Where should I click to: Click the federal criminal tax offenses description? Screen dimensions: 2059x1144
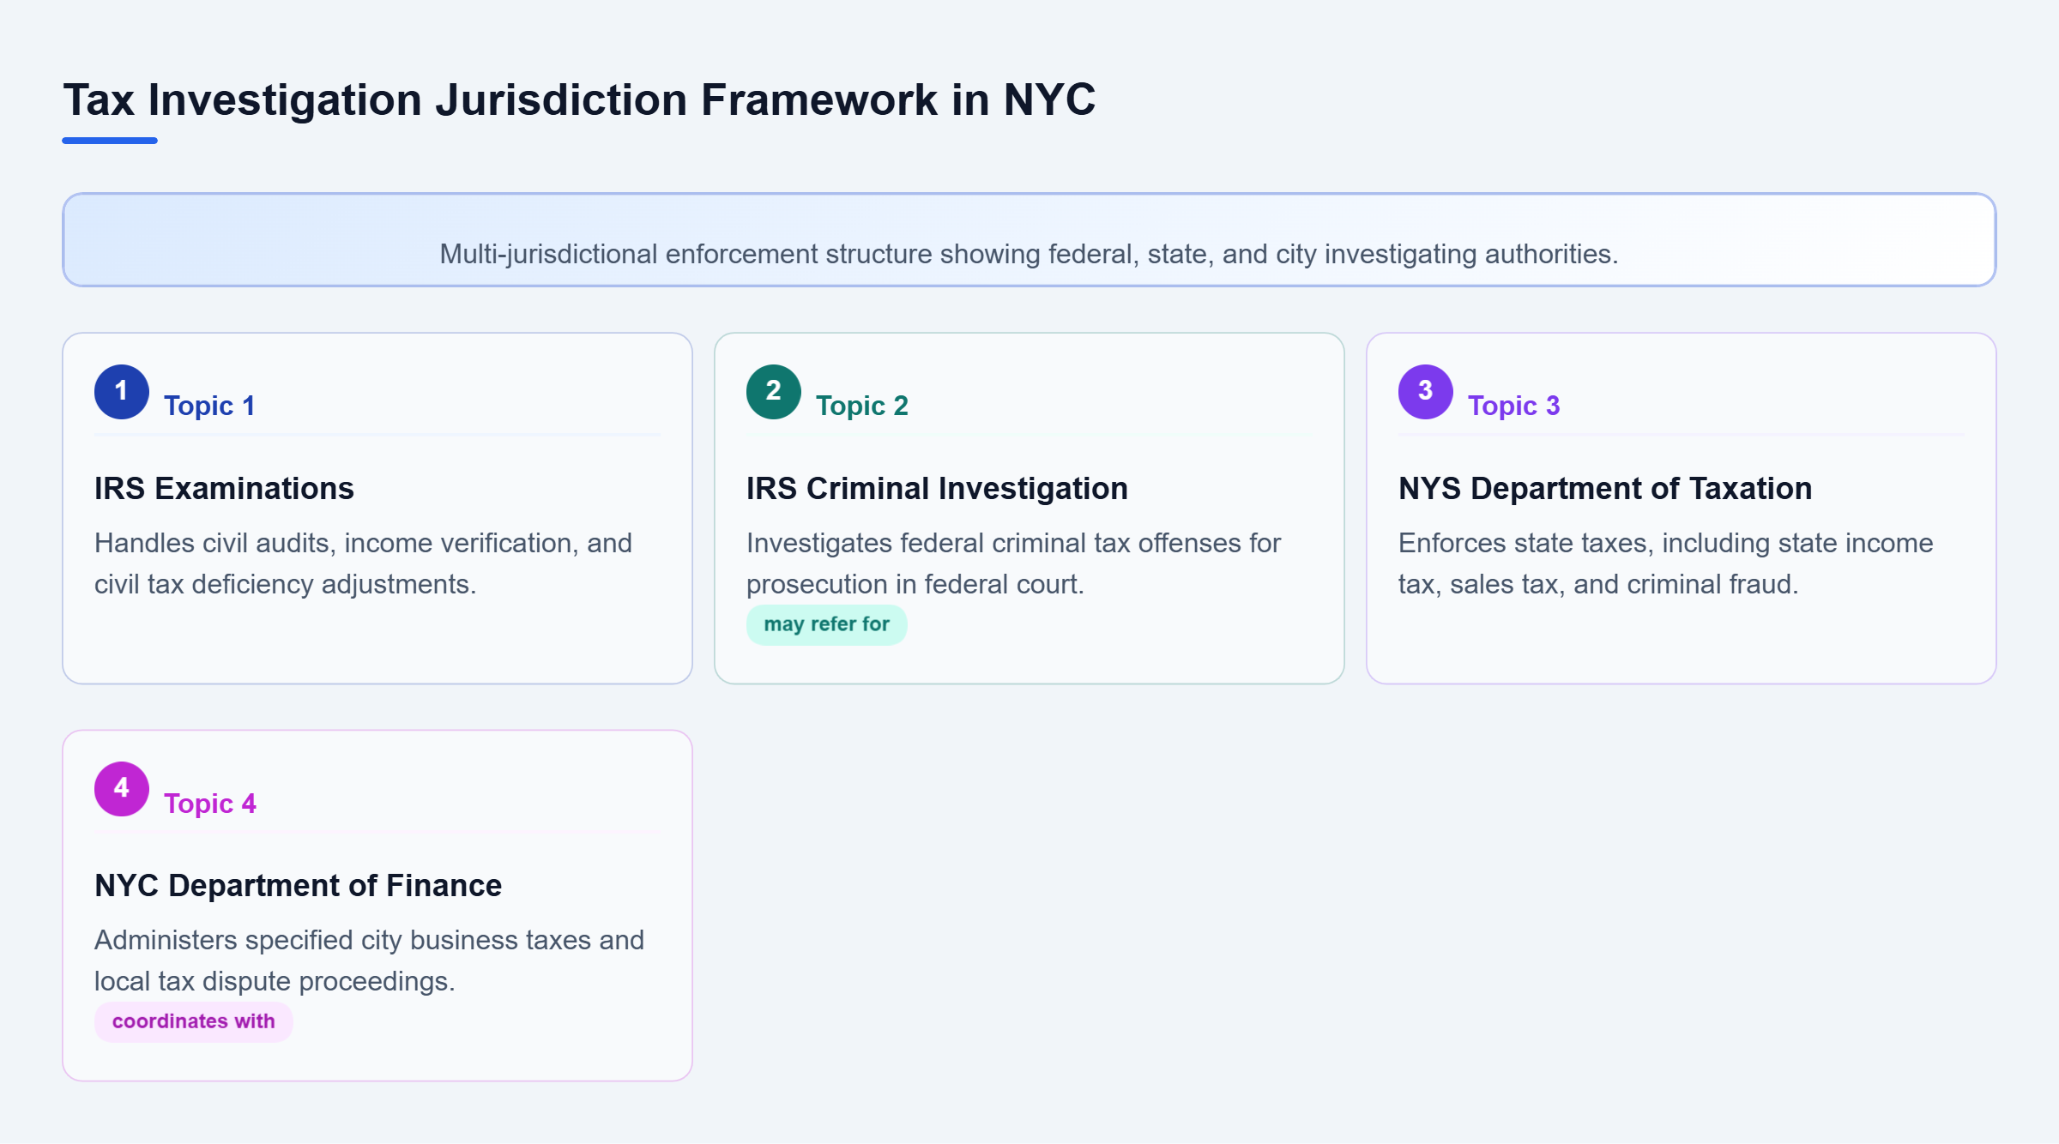tap(1013, 563)
